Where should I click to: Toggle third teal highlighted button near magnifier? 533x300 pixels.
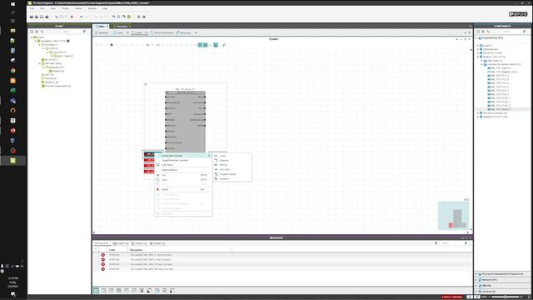[x=216, y=45]
